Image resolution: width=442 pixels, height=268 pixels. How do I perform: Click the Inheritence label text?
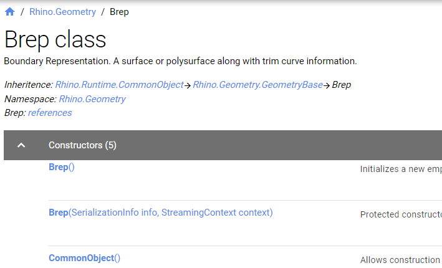pyautogui.click(x=29, y=85)
